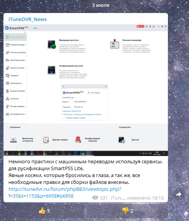
Task: Open the Журнал запрос log icon
Action: [46, 140]
